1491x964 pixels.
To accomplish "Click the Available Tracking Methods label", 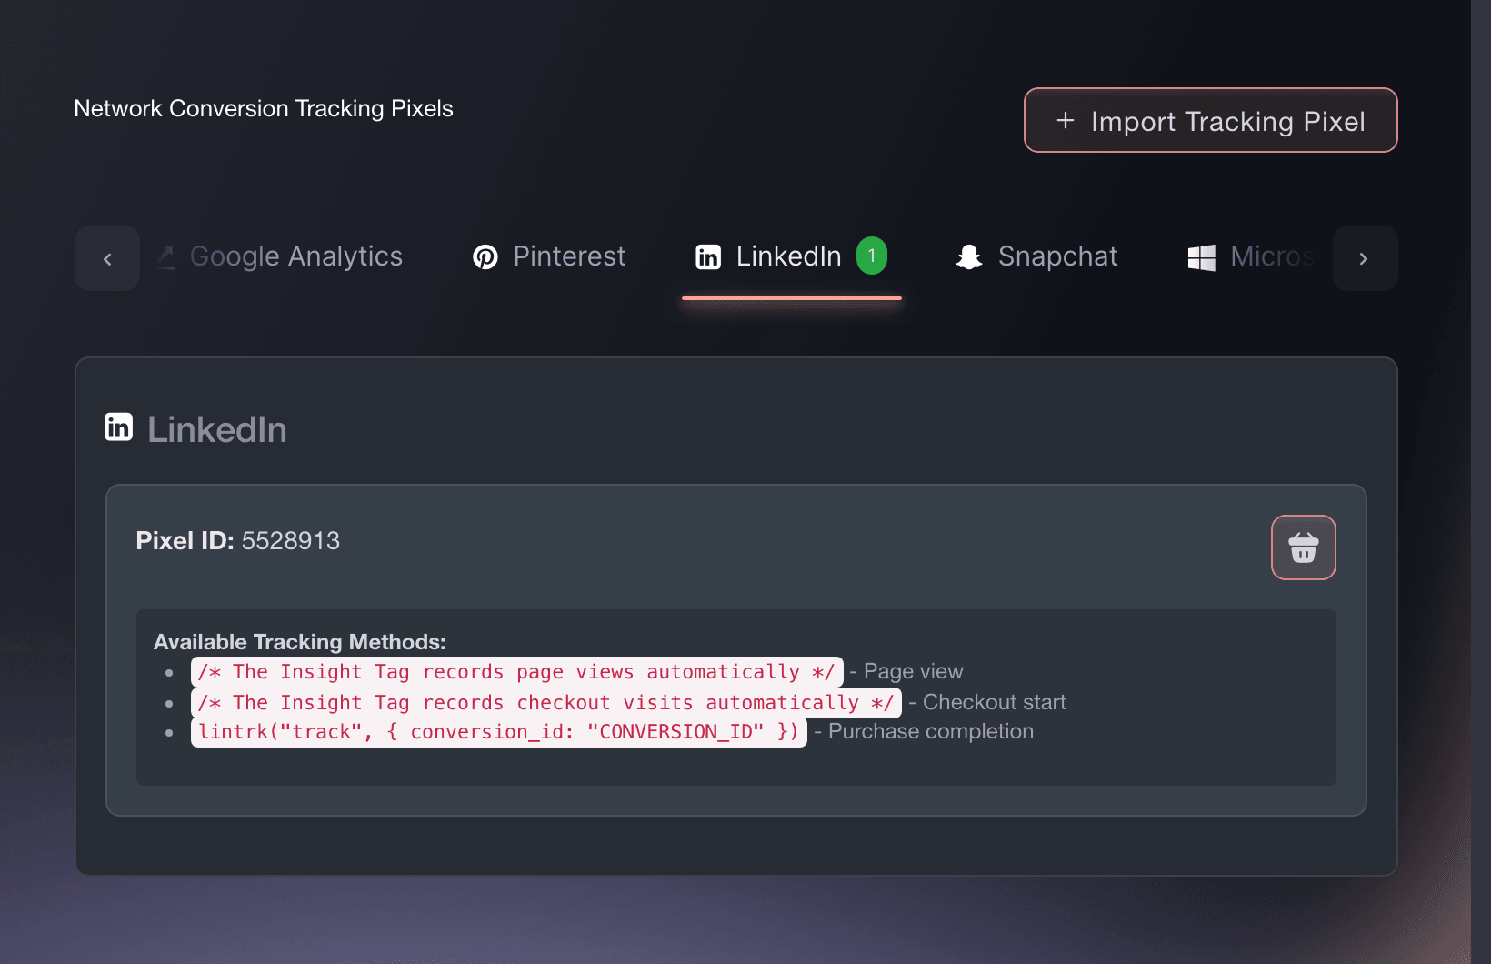I will (x=300, y=642).
